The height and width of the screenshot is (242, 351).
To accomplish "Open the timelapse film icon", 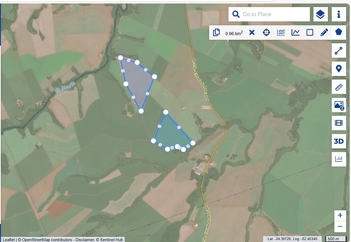I will click(339, 123).
